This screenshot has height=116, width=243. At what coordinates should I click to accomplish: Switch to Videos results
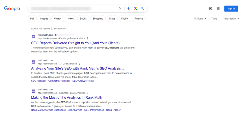tap(58, 18)
